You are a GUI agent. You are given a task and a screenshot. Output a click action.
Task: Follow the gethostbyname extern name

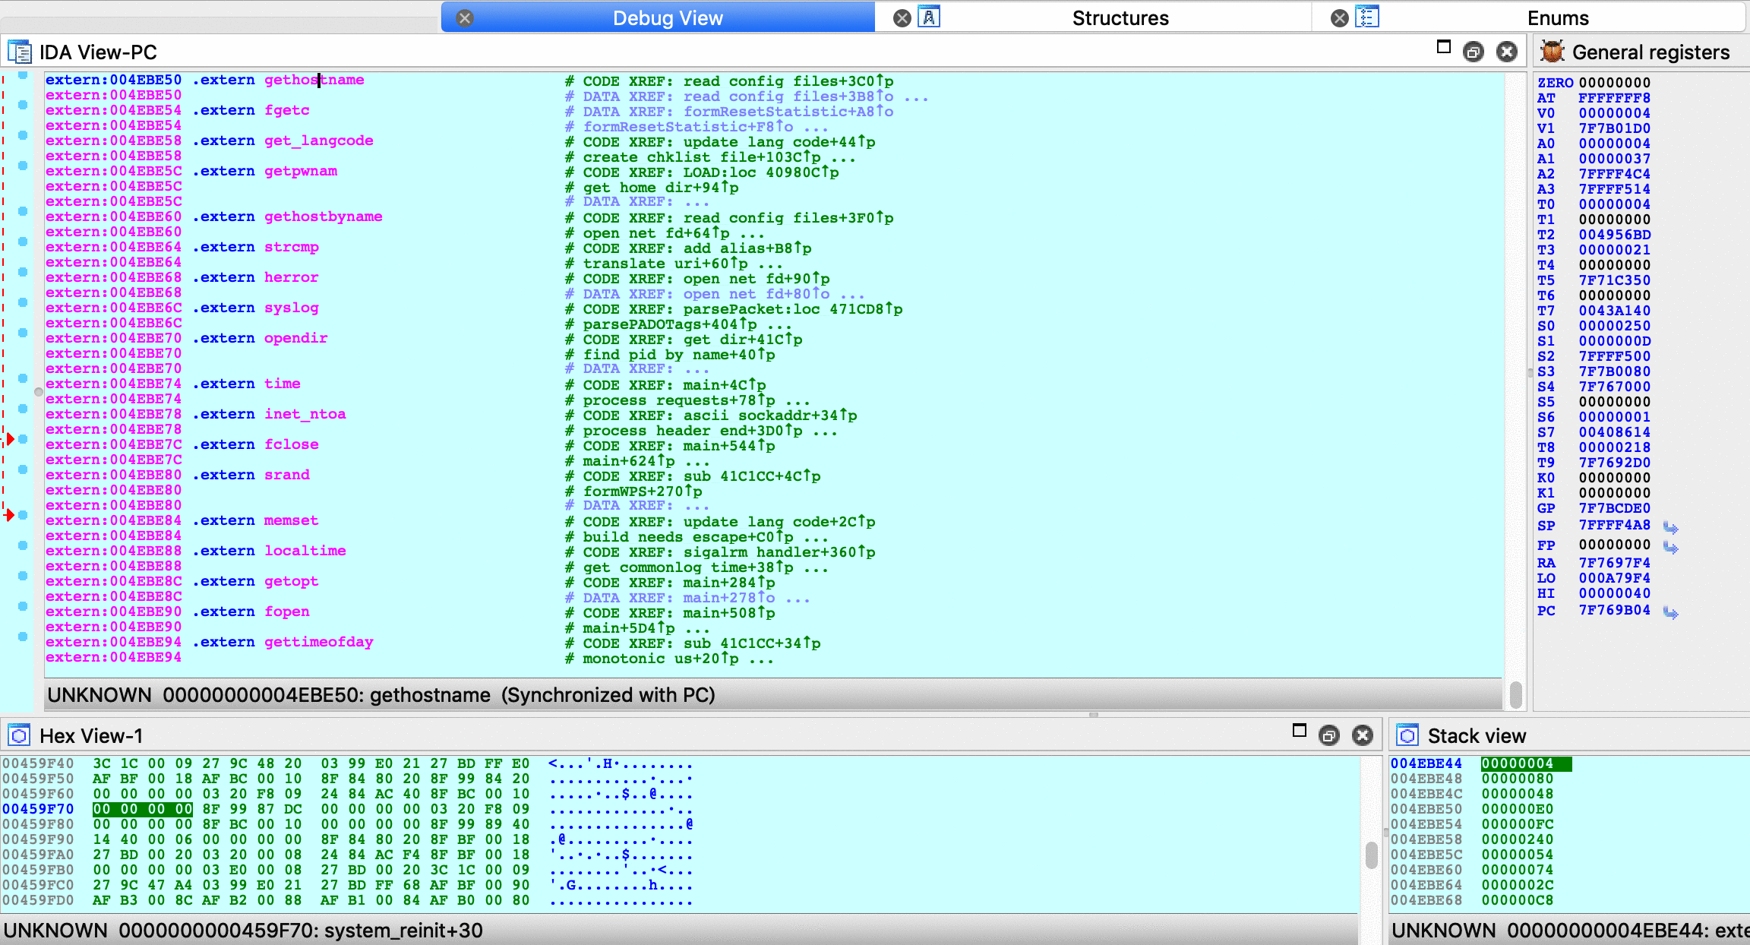pyautogui.click(x=323, y=216)
